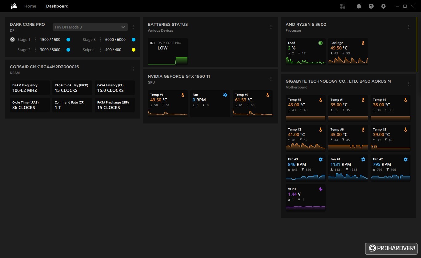Select the Stage 3 DPI row label
Viewport: 421px width, 258px height.
click(x=89, y=40)
